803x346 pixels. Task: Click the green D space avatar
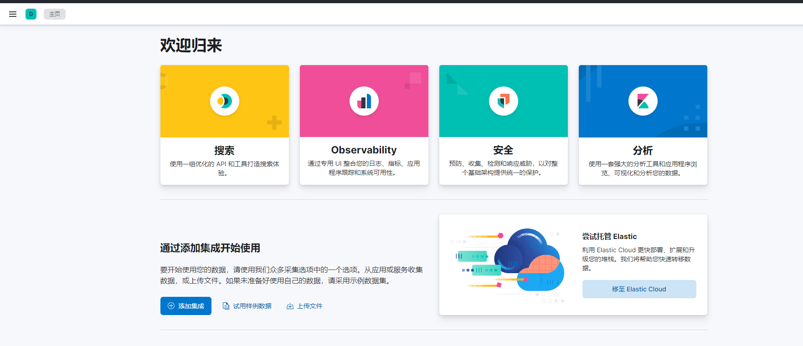(x=31, y=14)
